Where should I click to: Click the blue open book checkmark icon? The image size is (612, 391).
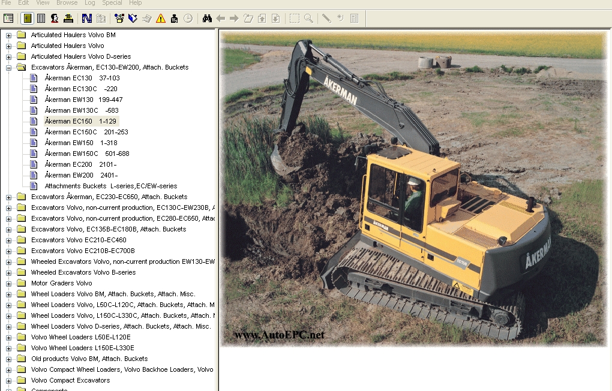coord(133,19)
